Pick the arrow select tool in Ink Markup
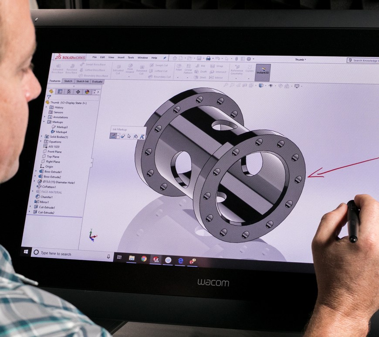379x337 pixels. pos(129,136)
